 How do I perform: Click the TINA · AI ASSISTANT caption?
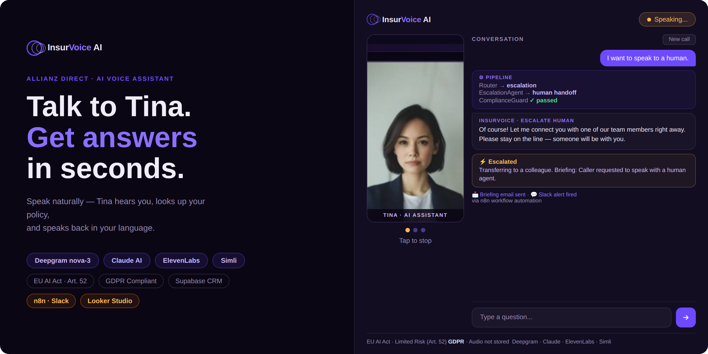pos(415,215)
